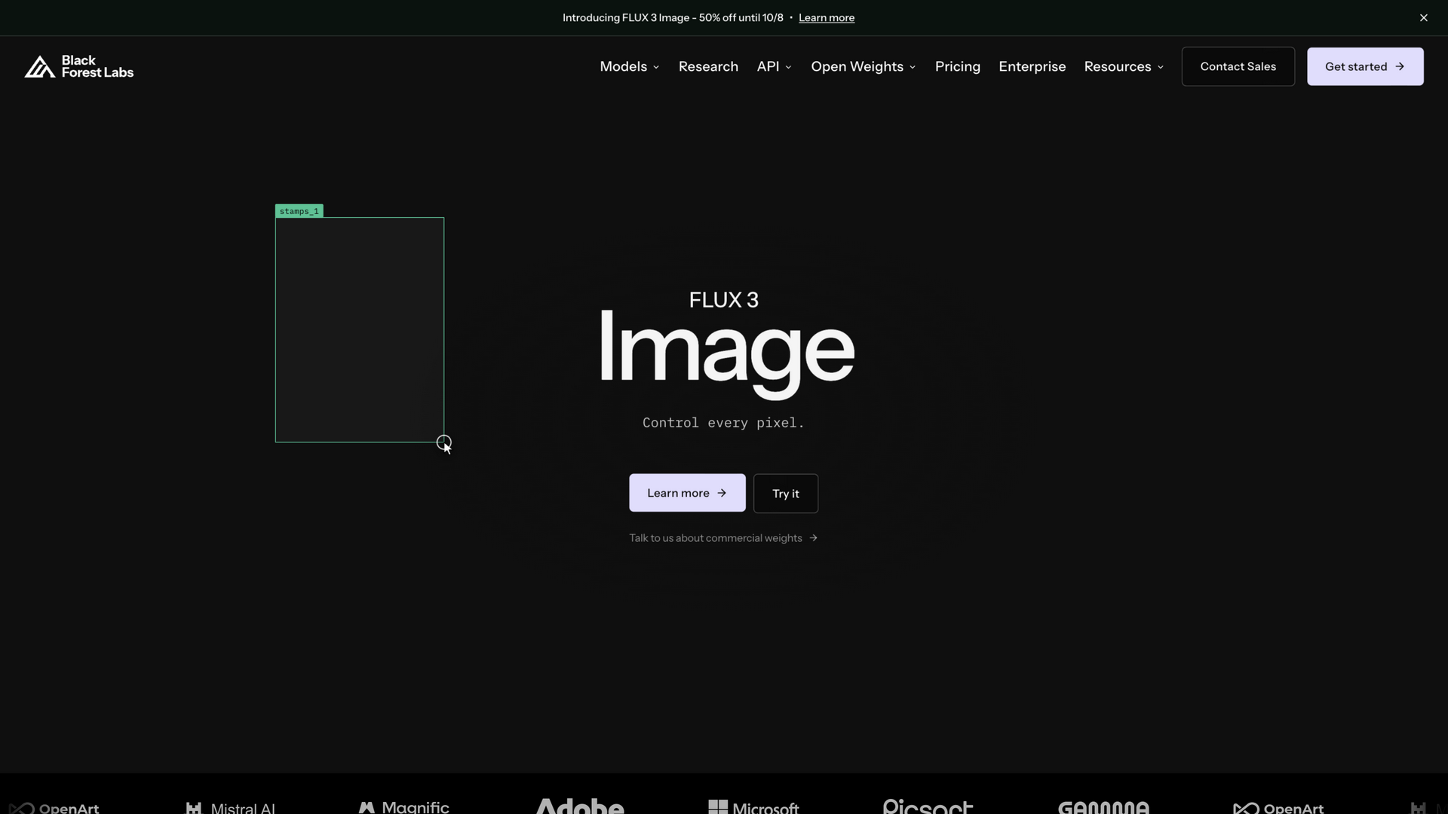This screenshot has width=1448, height=814.
Task: Click the Contact Sales button
Action: click(1238, 66)
